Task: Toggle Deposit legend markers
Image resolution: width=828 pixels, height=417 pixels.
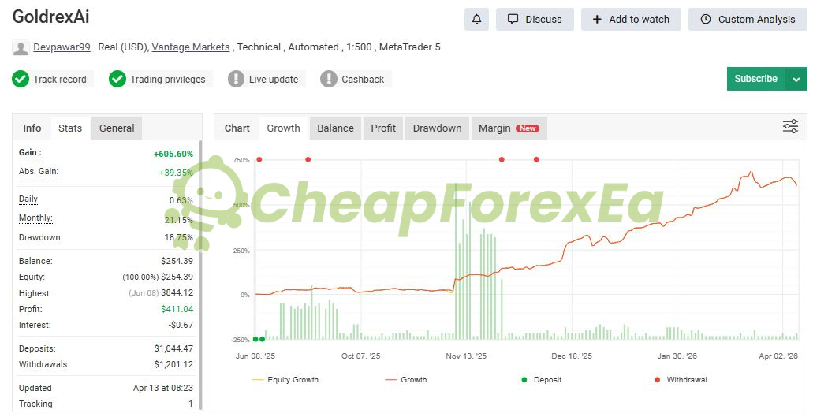Action: [x=541, y=379]
